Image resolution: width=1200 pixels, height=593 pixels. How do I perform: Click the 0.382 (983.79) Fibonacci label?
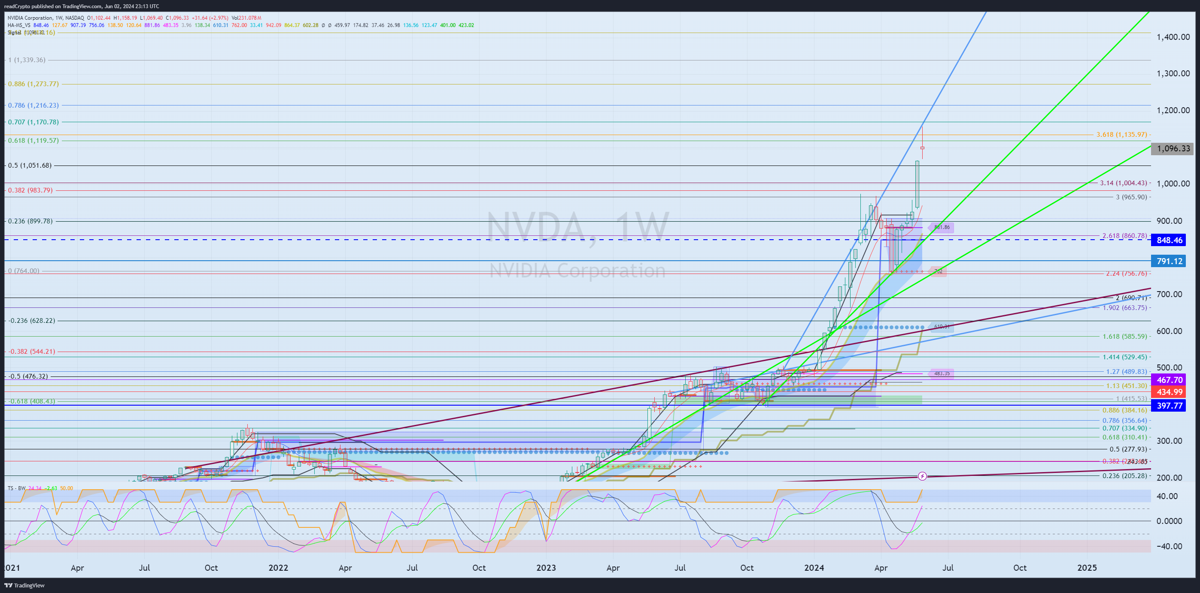pos(30,190)
